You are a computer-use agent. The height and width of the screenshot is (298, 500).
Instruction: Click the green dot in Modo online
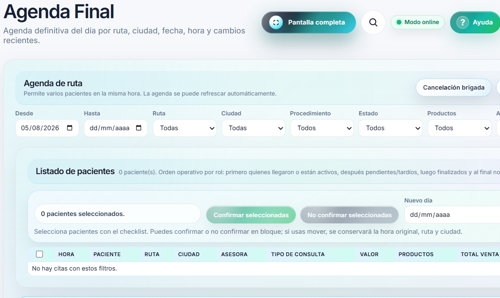click(x=398, y=22)
